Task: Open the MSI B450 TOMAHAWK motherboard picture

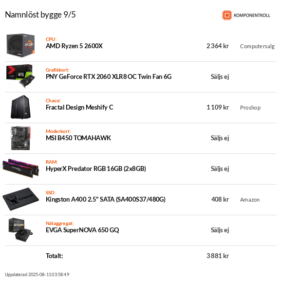Action: 20,138
